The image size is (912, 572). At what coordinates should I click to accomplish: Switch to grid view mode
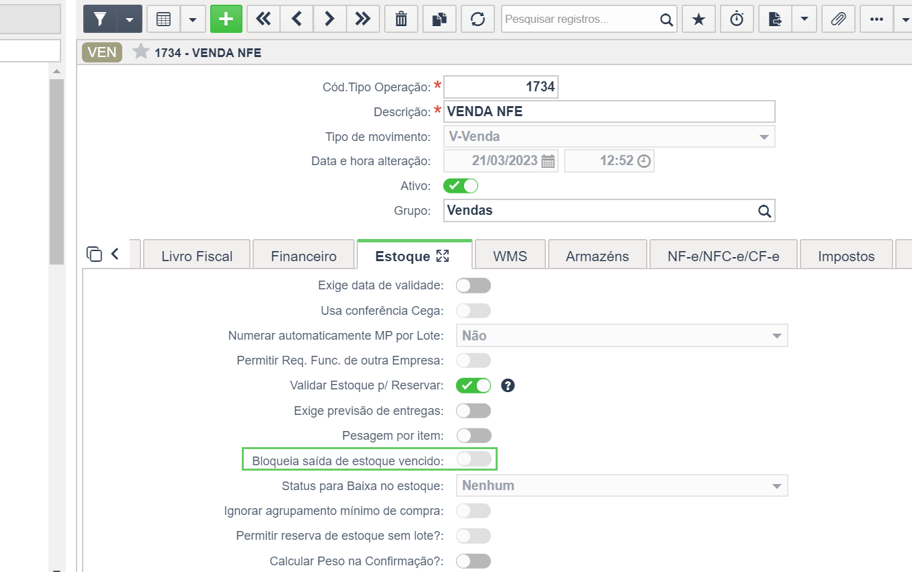(x=163, y=19)
